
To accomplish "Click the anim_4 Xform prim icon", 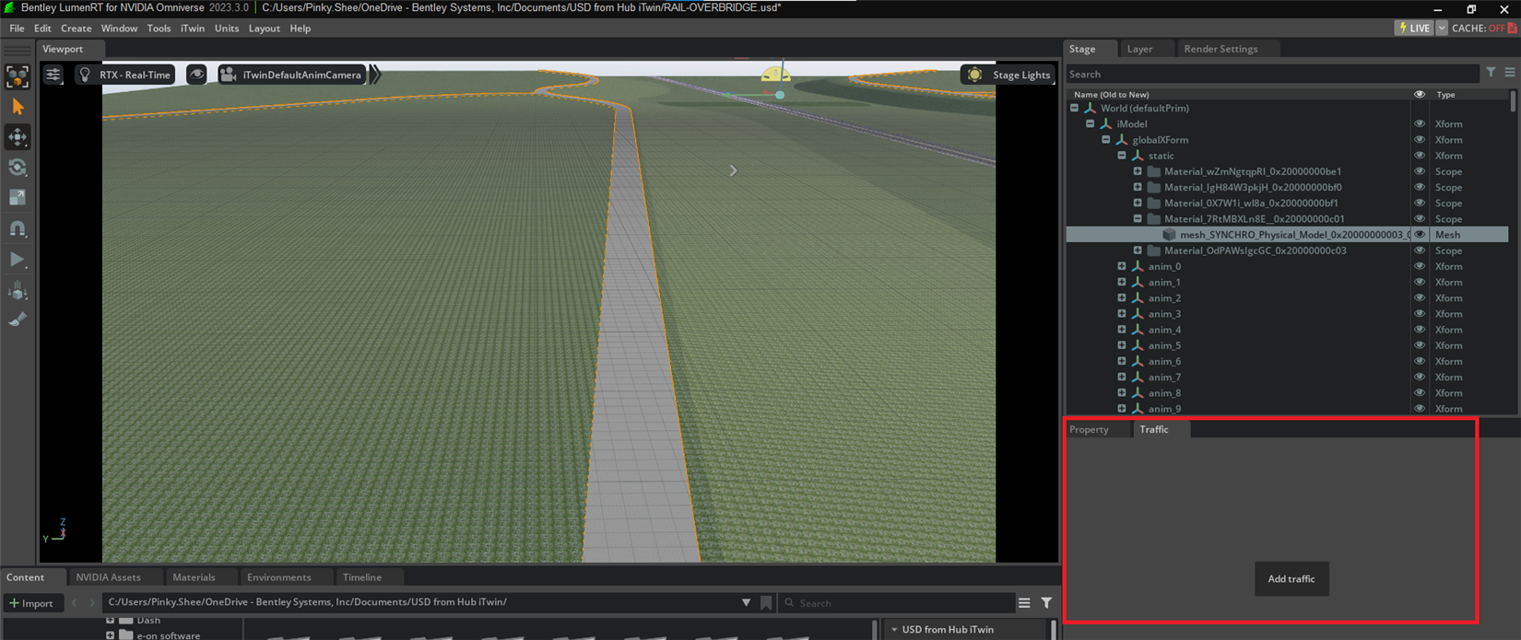I will click(1138, 330).
